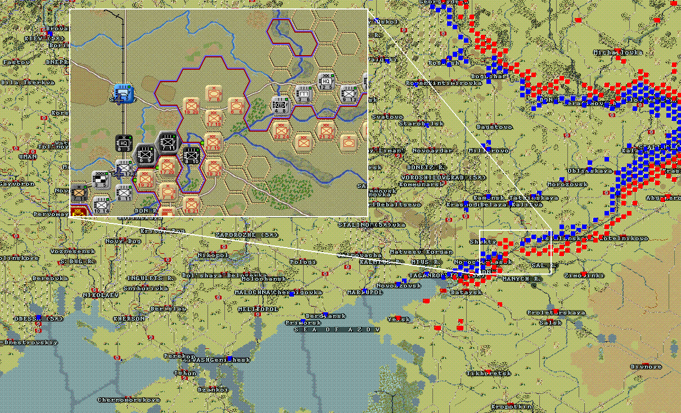Screen dimensions: 681x413
Task: Click the KHERSON city label
Action: click(129, 318)
